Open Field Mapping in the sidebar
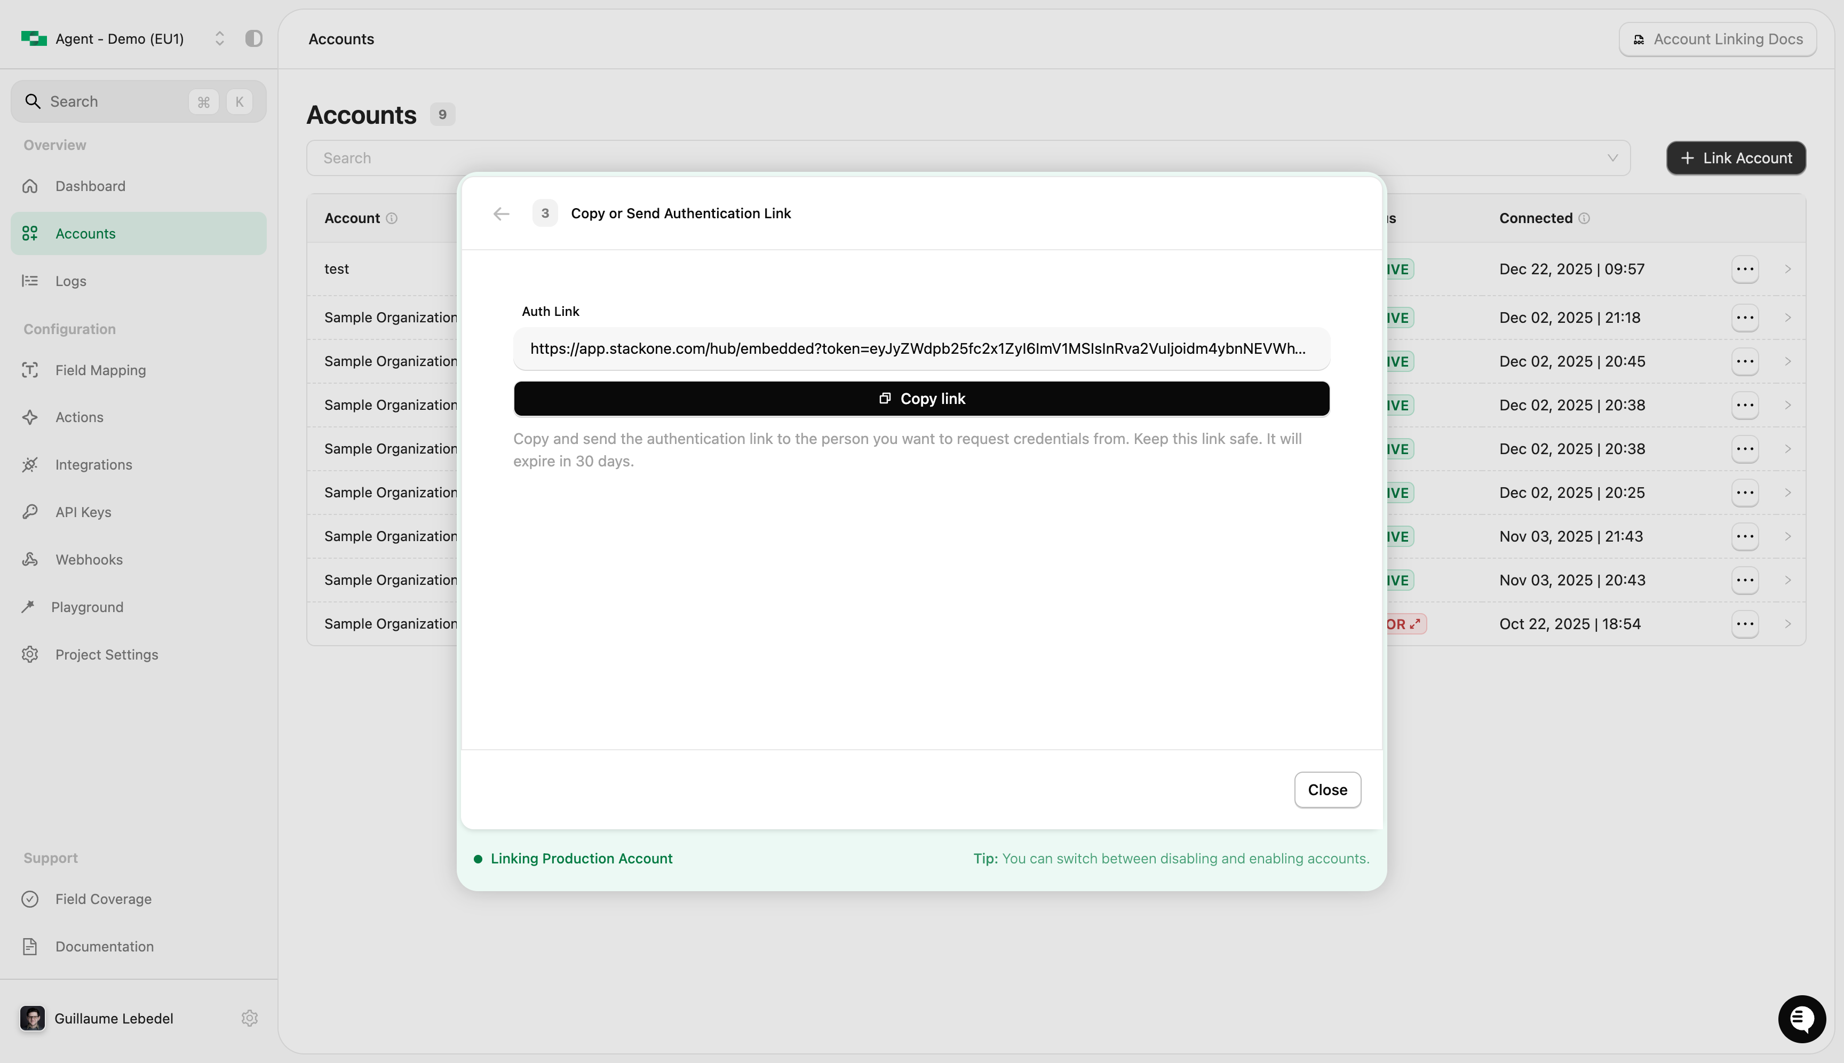Image resolution: width=1844 pixels, height=1063 pixels. [139, 370]
